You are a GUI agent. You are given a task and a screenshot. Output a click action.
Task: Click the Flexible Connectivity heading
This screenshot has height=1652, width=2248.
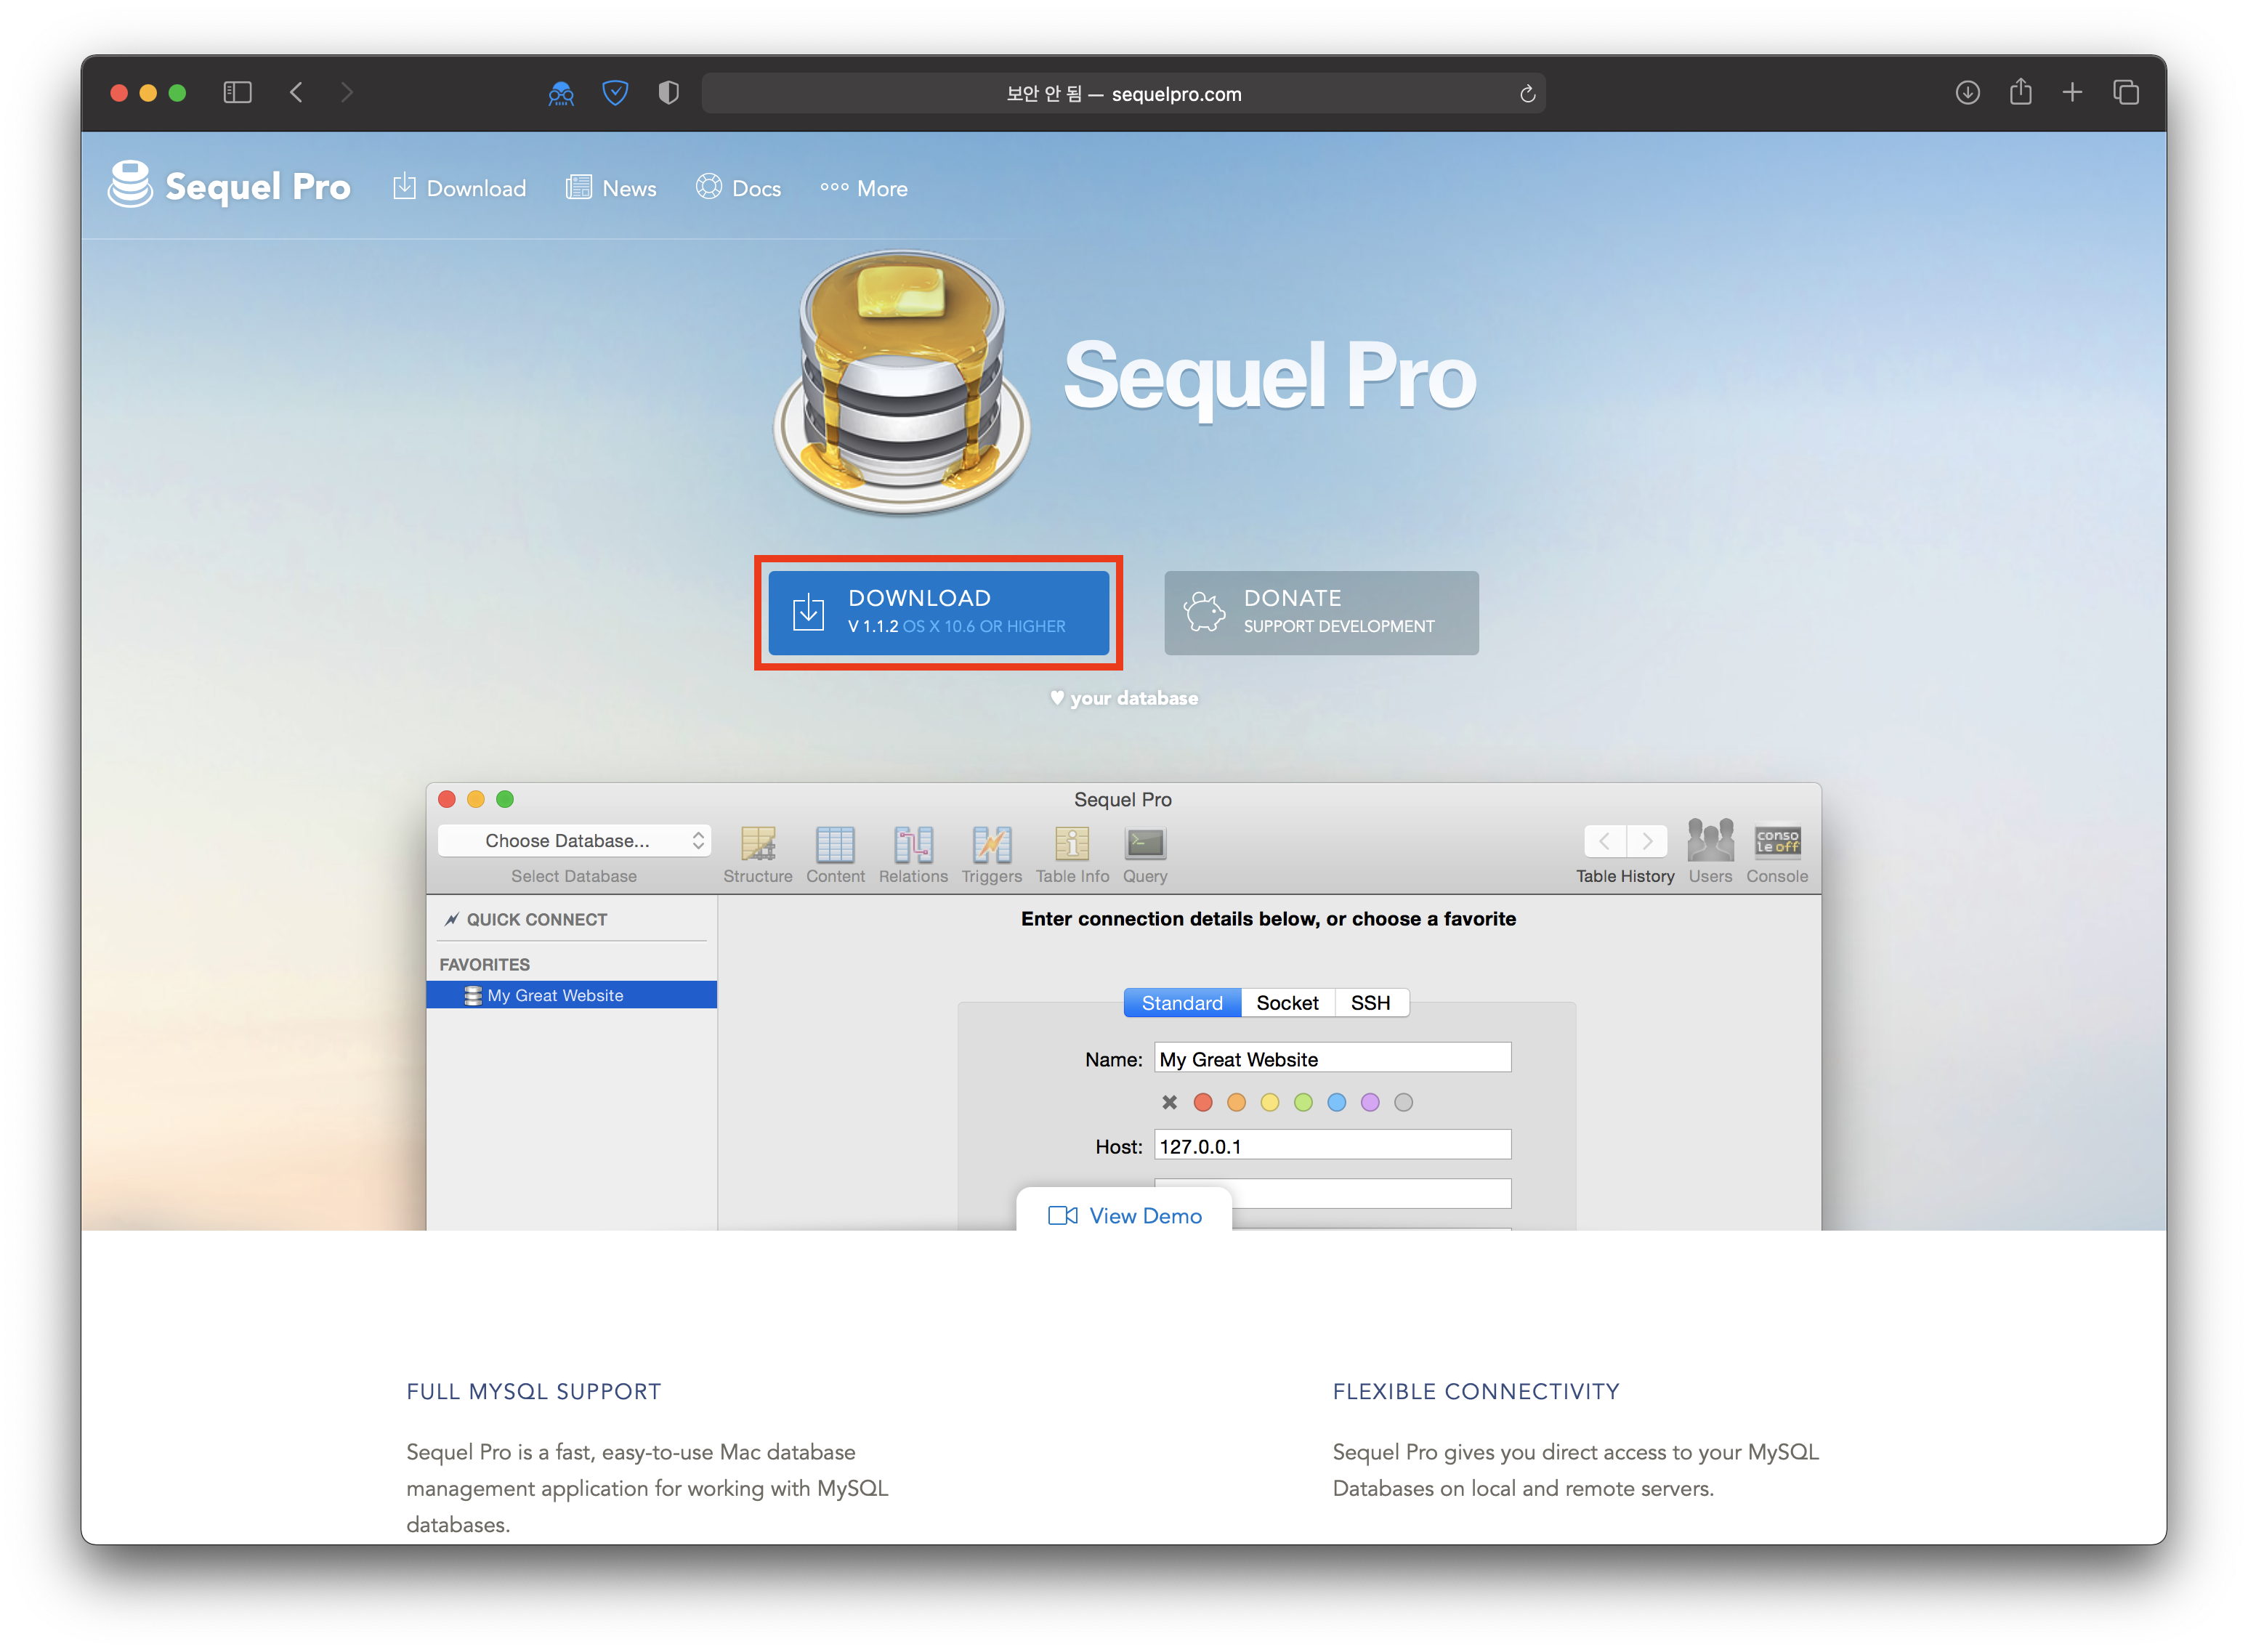point(1475,1391)
